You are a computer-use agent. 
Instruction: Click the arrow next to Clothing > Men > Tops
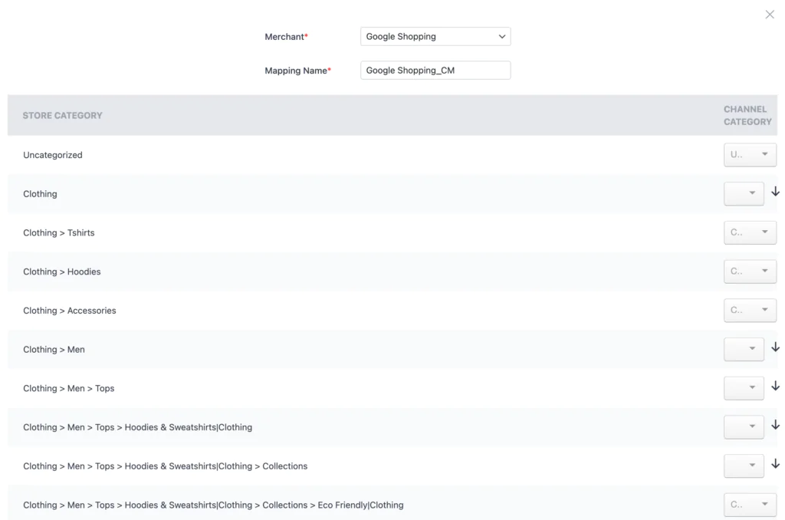[775, 388]
